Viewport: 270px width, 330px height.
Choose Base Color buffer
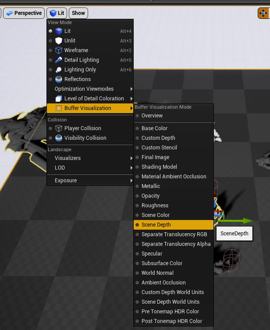point(174,128)
